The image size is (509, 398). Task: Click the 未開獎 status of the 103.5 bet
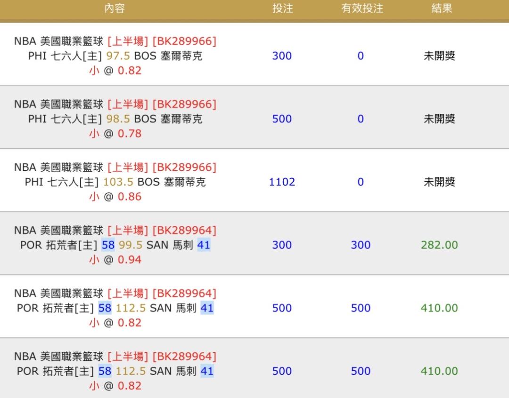point(439,182)
